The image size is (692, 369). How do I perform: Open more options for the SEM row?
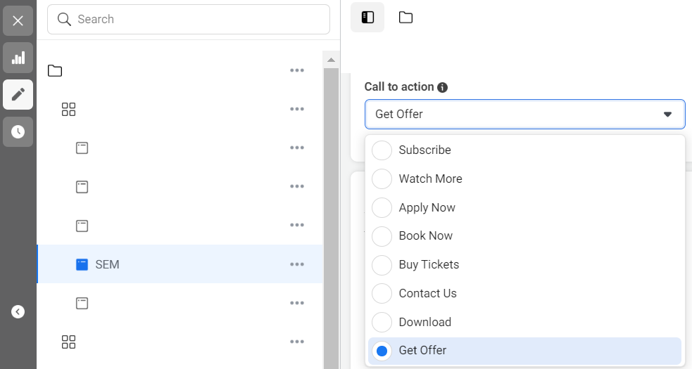coord(297,264)
